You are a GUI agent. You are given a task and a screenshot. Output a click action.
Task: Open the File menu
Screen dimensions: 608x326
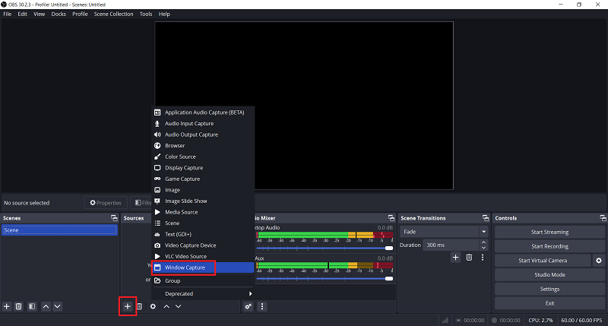point(8,14)
